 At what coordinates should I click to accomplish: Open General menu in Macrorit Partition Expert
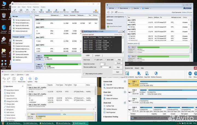6,75
